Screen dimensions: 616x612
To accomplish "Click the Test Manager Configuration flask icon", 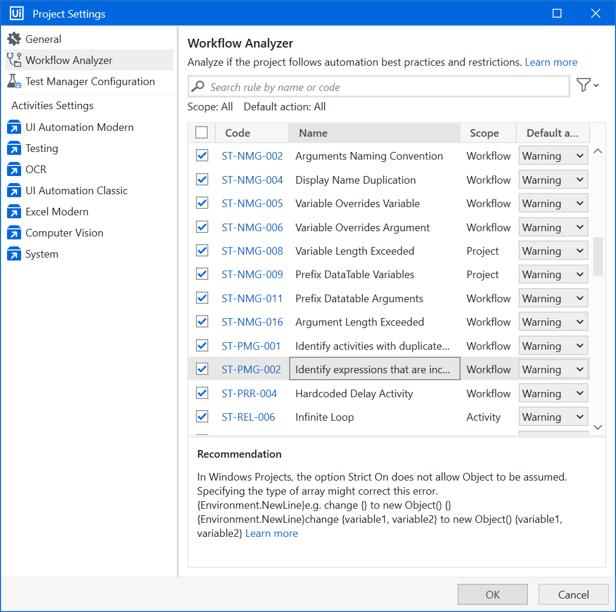I will [14, 82].
